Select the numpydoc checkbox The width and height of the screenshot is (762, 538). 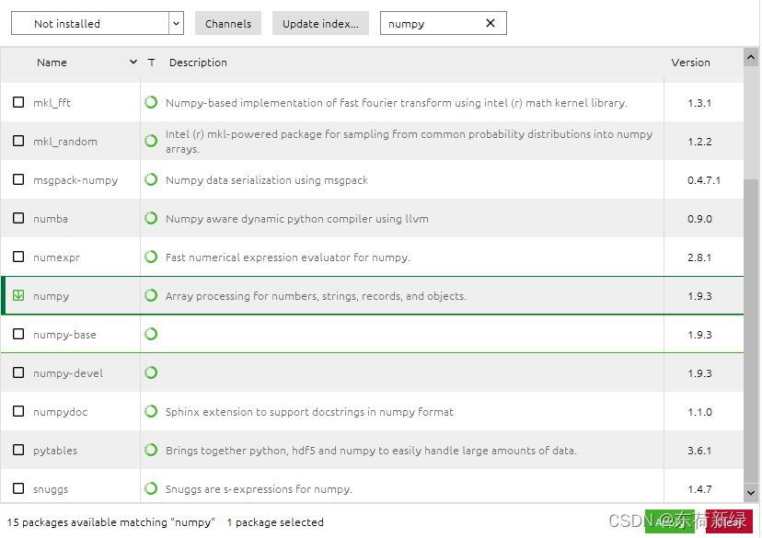[18, 411]
